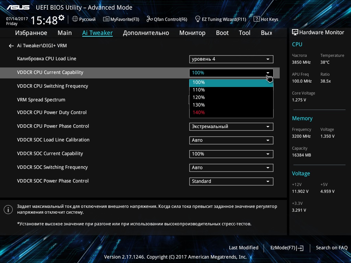Select the VDDCR CPU Power Duty Control row

click(52, 112)
